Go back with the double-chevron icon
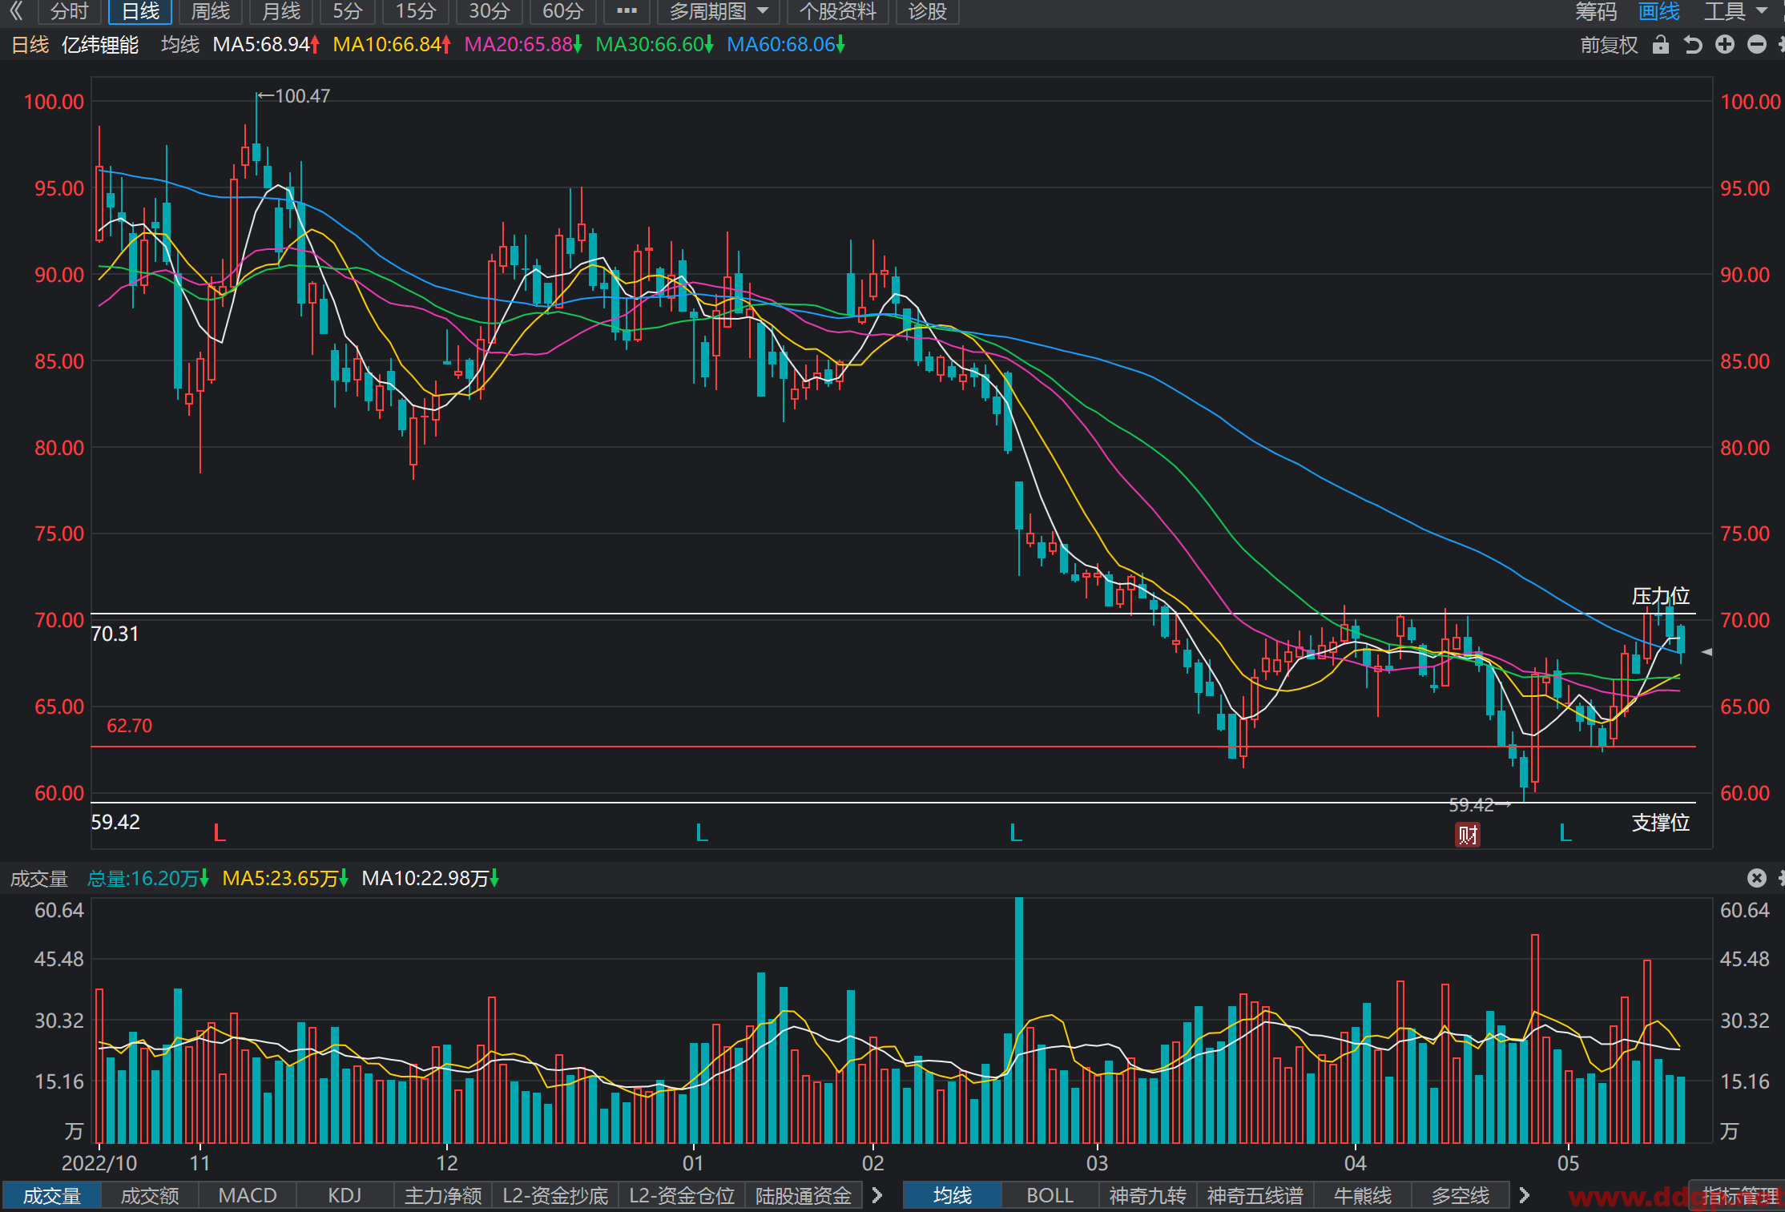The height and width of the screenshot is (1212, 1785). (15, 11)
